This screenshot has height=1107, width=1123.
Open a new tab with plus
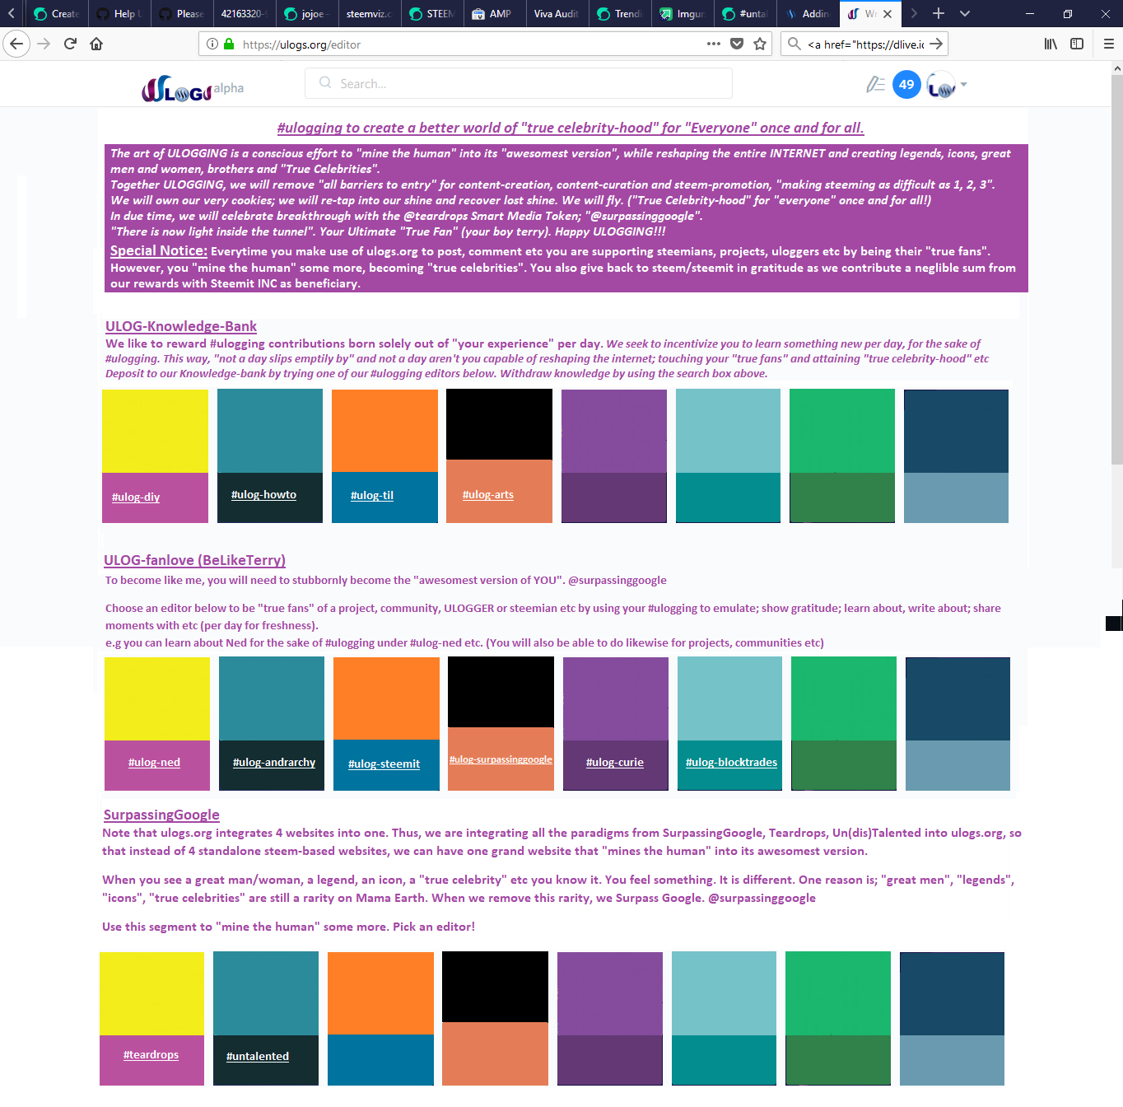click(939, 13)
